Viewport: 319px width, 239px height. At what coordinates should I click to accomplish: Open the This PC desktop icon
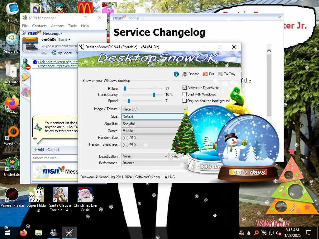point(12,12)
